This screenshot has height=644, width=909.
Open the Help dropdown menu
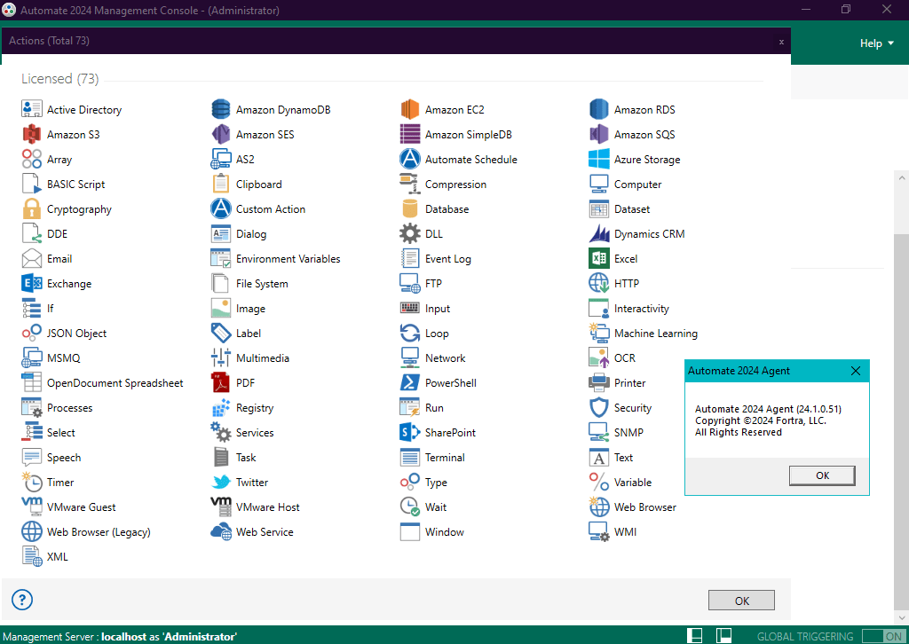(876, 43)
